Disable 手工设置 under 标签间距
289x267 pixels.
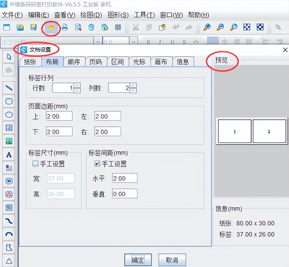coord(97,163)
